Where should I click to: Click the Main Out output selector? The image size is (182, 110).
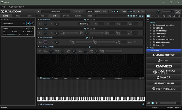(30, 31)
